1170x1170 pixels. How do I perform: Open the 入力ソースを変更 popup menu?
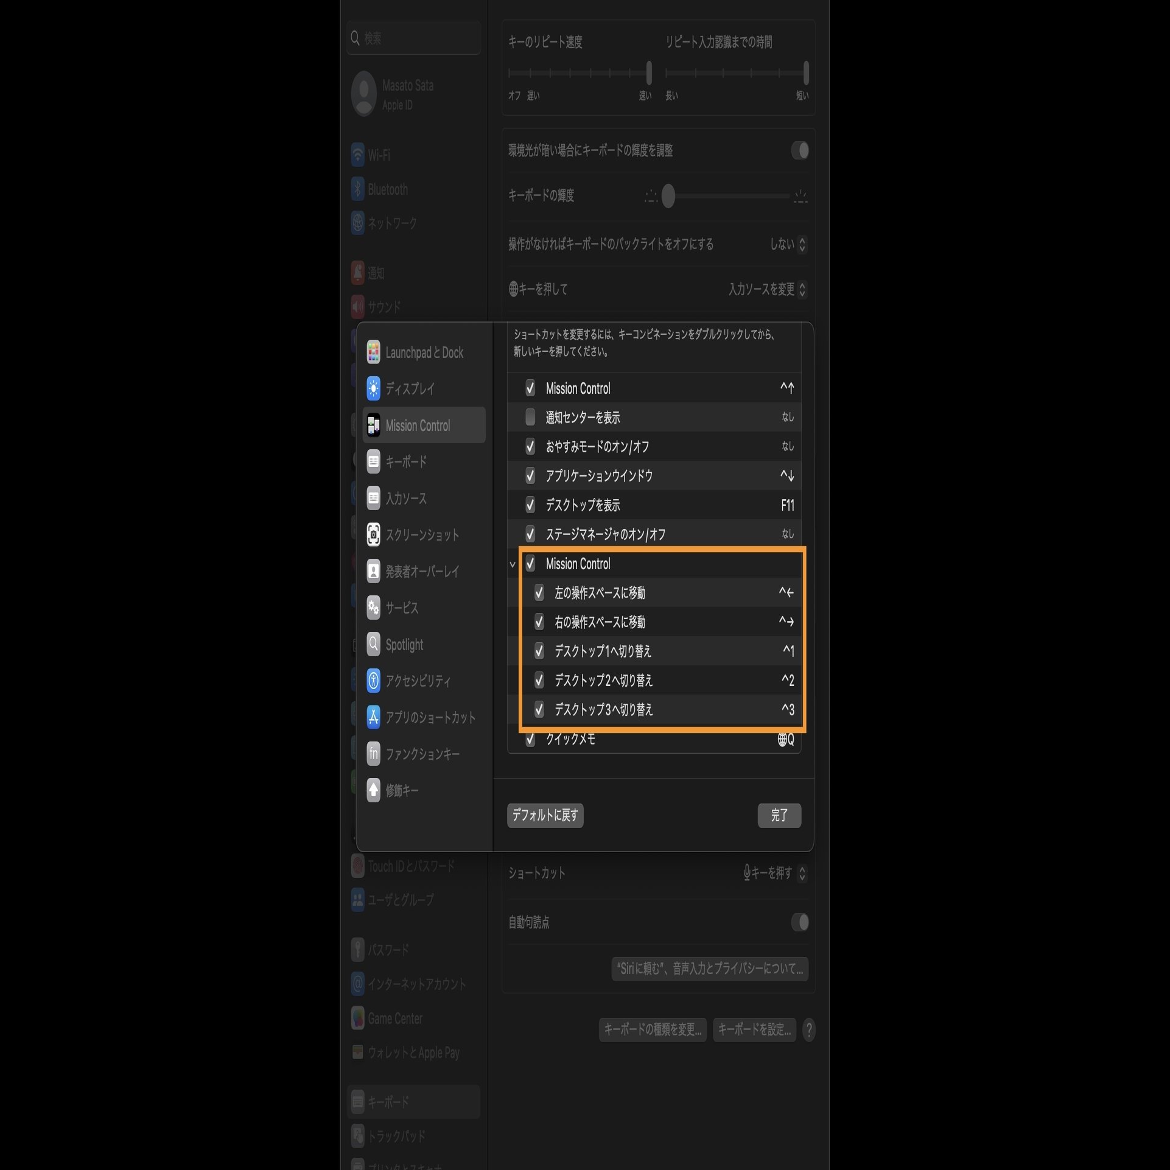pyautogui.click(x=768, y=289)
